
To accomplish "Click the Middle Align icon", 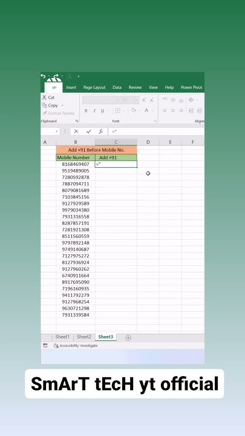I will click(x=173, y=99).
